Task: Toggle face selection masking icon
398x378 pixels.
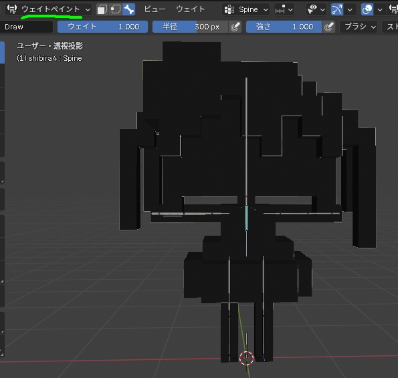Action: (102, 9)
